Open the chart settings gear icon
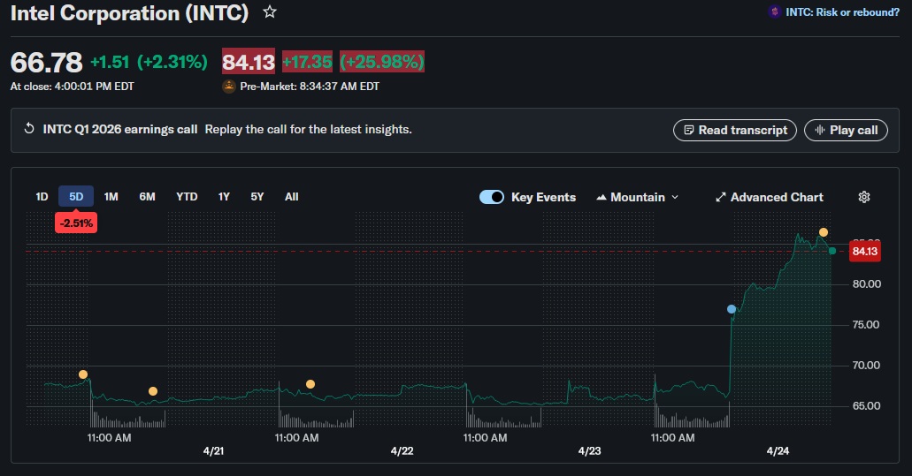Screen dimensions: 912x476 [864, 197]
